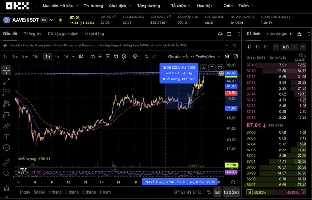The image size is (312, 200).
Task: Expand the news announcement banner
Action: click(x=227, y=45)
